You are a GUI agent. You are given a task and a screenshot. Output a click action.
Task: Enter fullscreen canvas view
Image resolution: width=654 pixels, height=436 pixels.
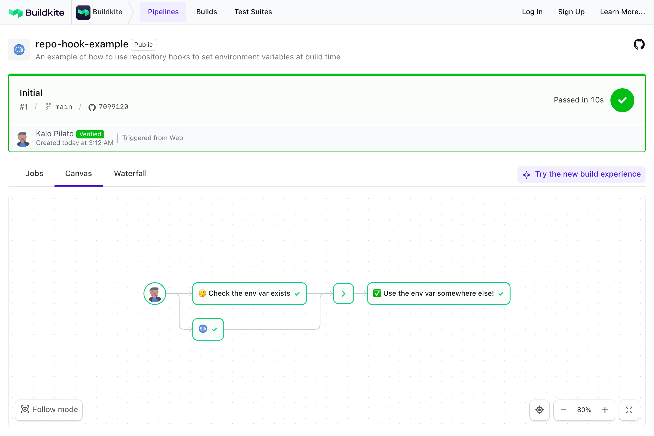coord(629,410)
